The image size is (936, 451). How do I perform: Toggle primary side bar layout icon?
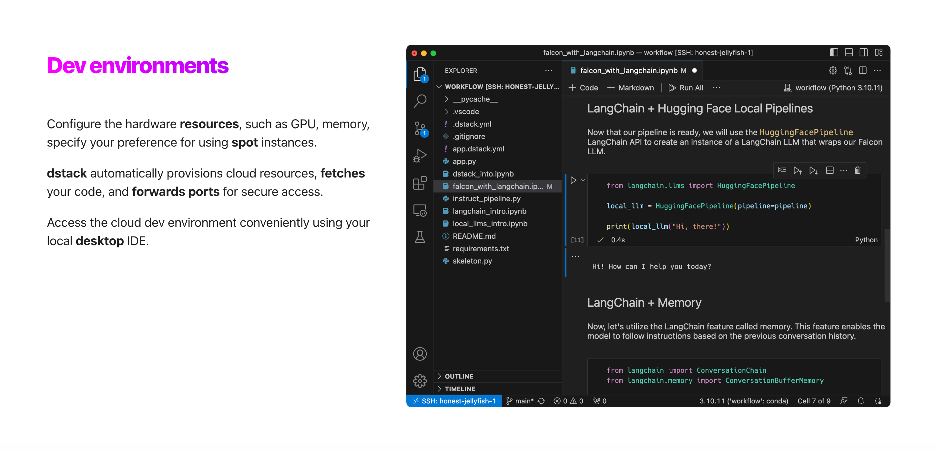834,53
